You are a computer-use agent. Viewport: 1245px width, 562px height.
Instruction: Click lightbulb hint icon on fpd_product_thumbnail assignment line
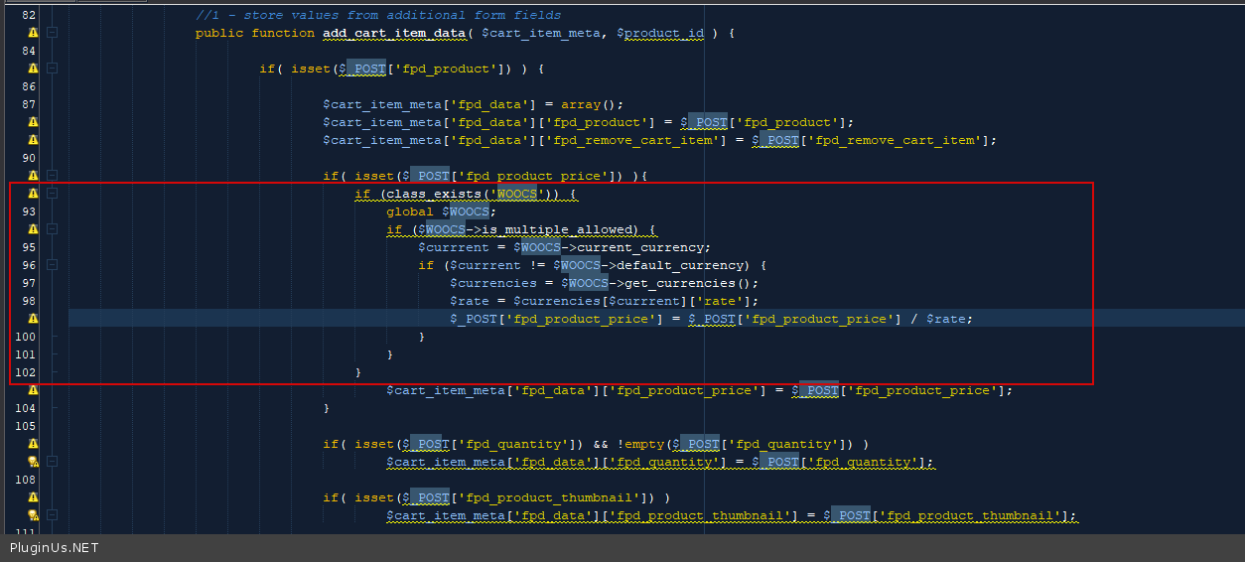(x=33, y=515)
